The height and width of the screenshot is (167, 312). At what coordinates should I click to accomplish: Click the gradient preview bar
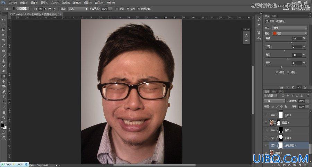[20, 9]
